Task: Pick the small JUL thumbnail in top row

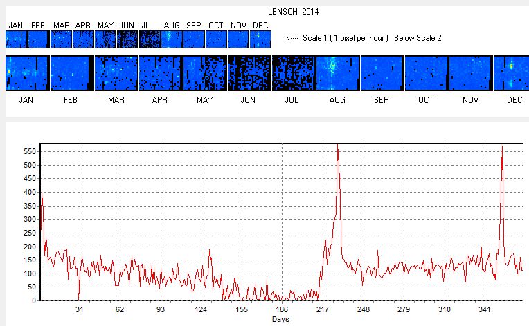Action: tap(150, 39)
